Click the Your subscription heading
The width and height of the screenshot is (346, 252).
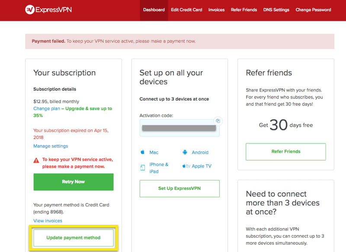pos(64,73)
